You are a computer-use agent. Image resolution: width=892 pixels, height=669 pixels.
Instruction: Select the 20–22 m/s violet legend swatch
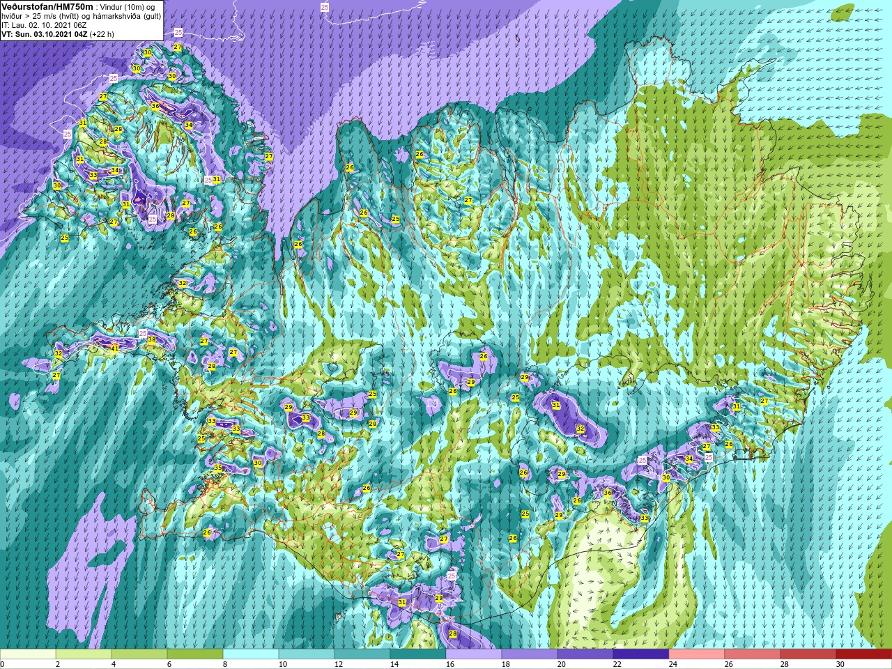[585, 654]
